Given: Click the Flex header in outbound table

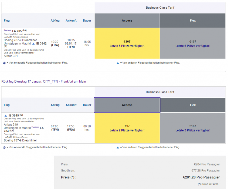Looking at the screenshot, I should pyautogui.click(x=193, y=21).
